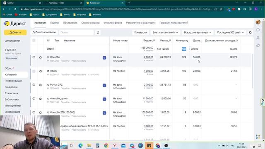Click table vertical scrollbar

point(253,71)
